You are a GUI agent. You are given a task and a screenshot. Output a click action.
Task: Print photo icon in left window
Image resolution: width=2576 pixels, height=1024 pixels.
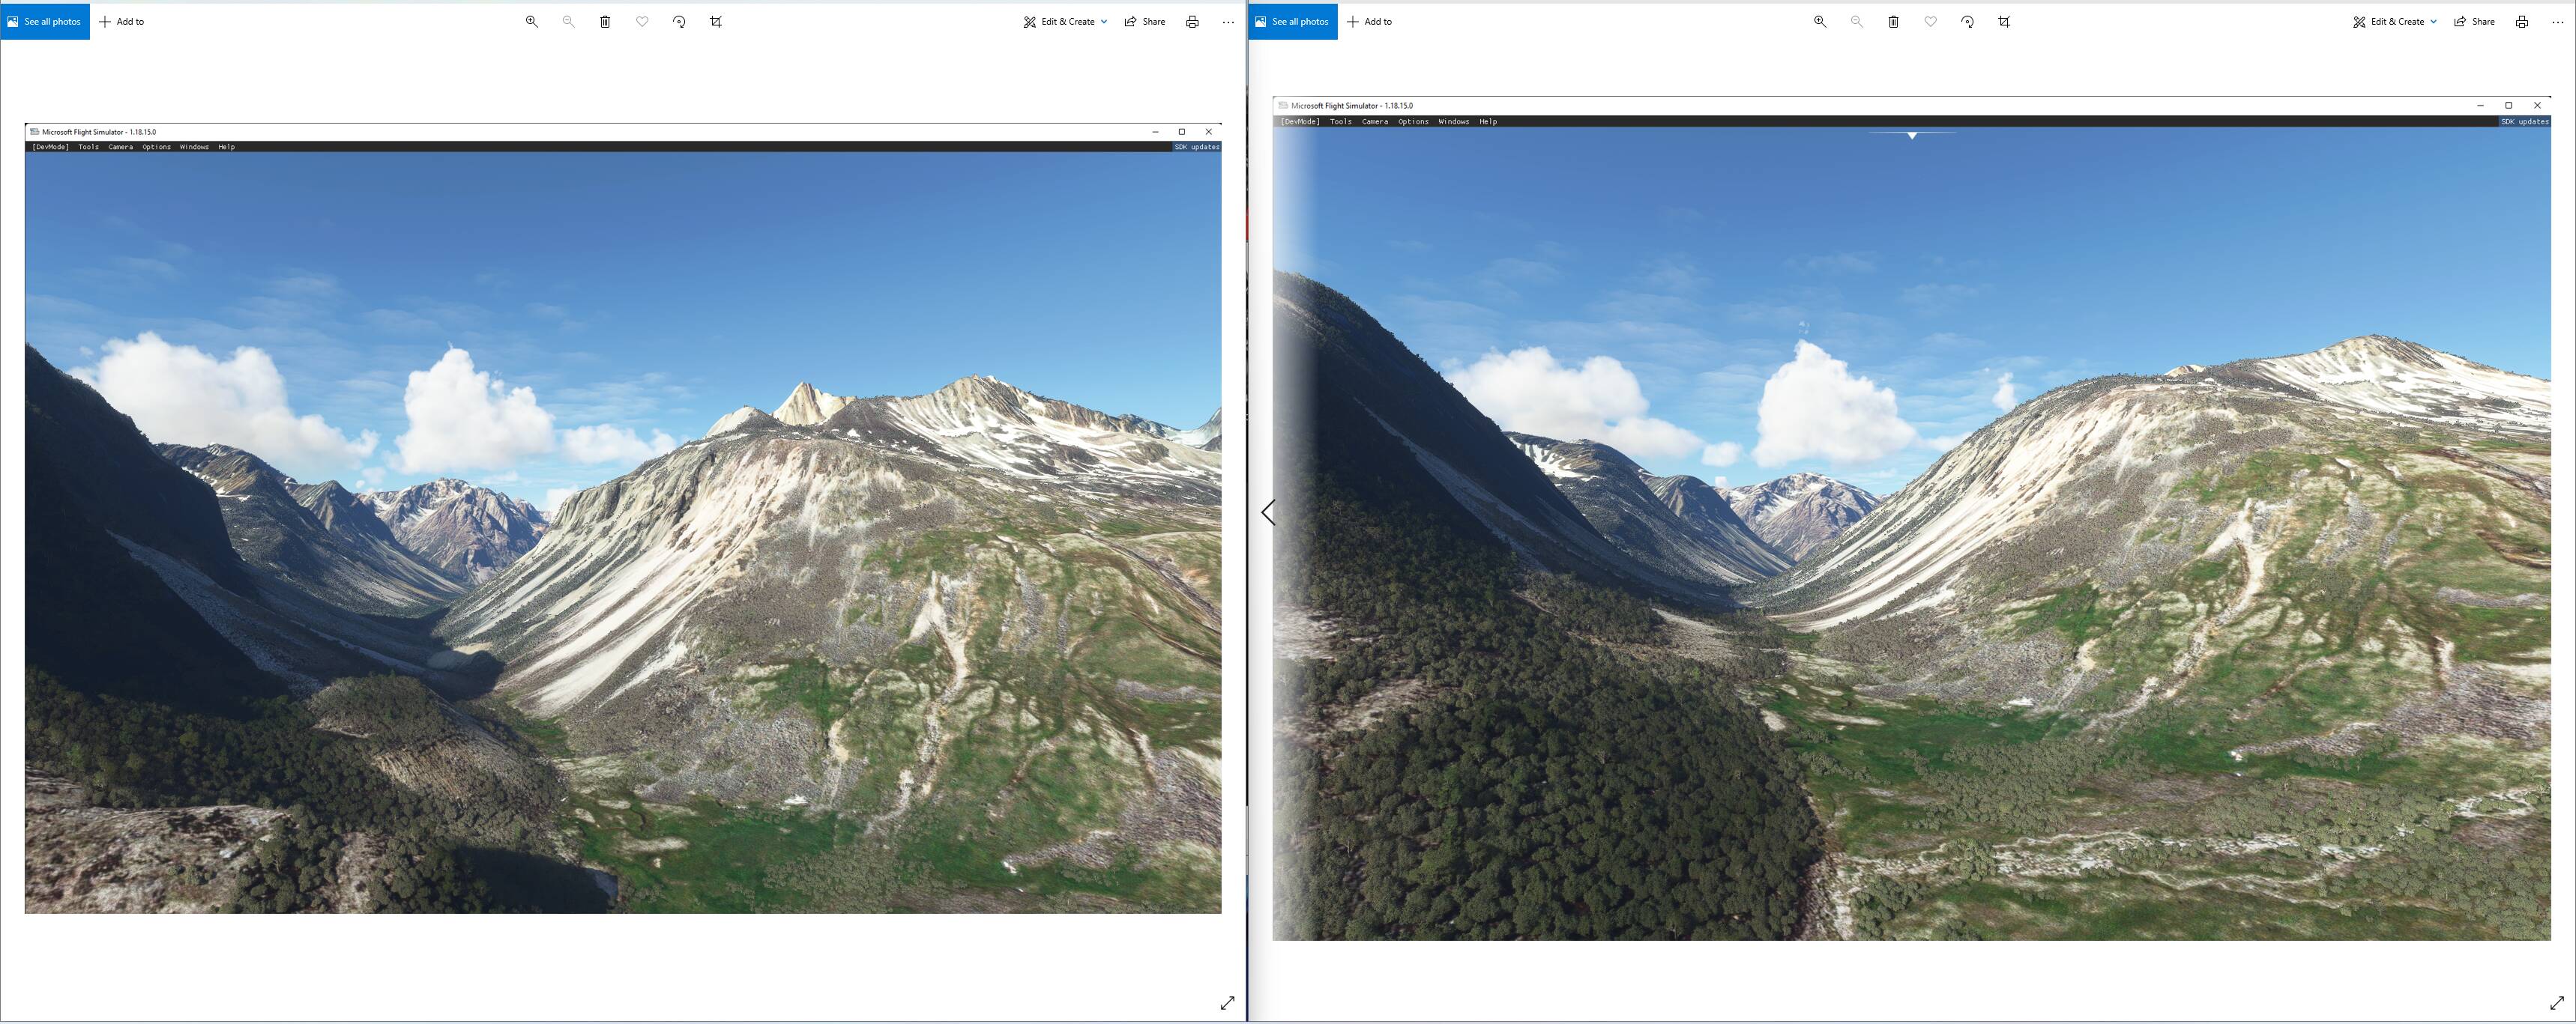1192,21
